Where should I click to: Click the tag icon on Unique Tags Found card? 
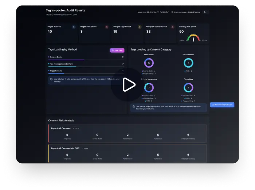point(140,27)
